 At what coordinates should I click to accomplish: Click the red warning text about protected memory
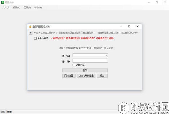(83, 38)
